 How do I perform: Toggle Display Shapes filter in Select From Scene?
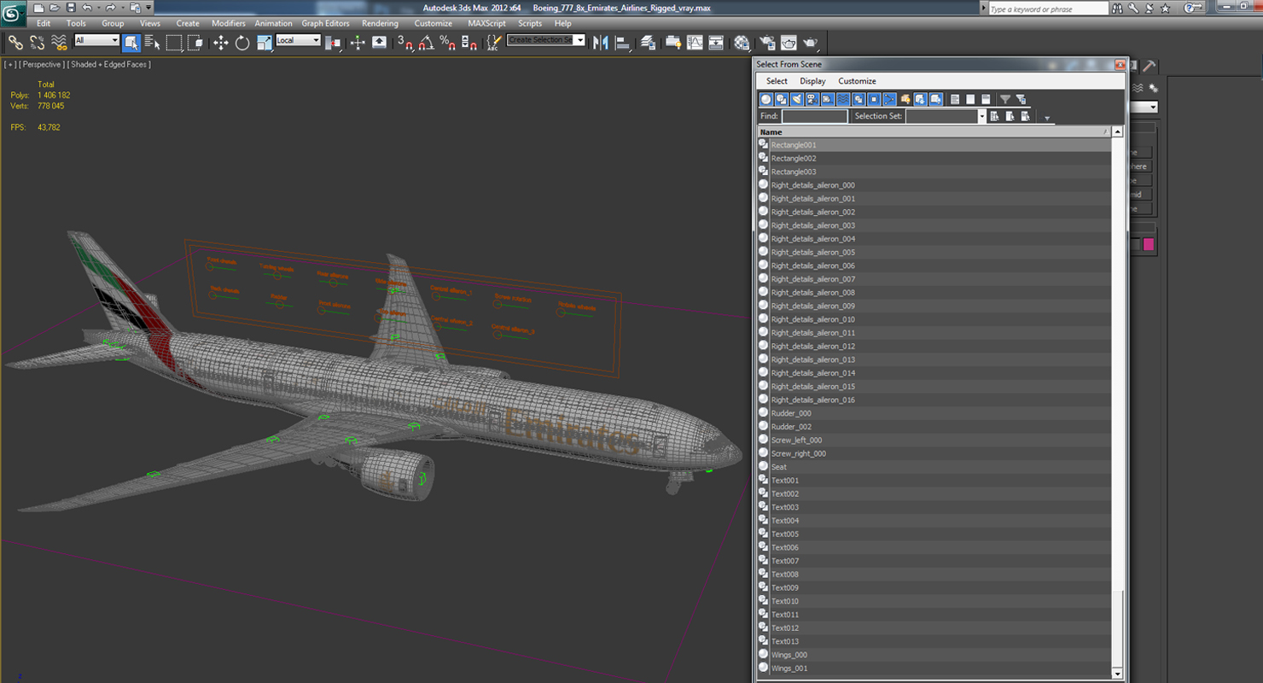(782, 99)
